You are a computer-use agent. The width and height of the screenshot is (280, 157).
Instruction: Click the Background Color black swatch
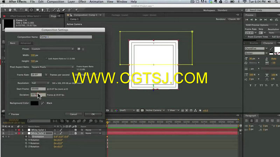click(x=34, y=103)
